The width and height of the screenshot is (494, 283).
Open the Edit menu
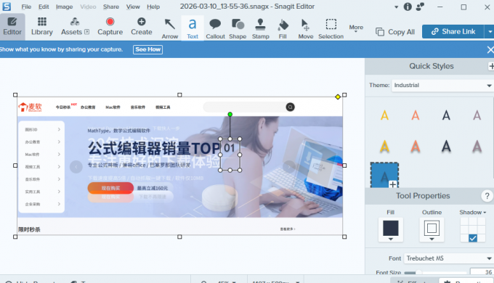[x=44, y=7]
